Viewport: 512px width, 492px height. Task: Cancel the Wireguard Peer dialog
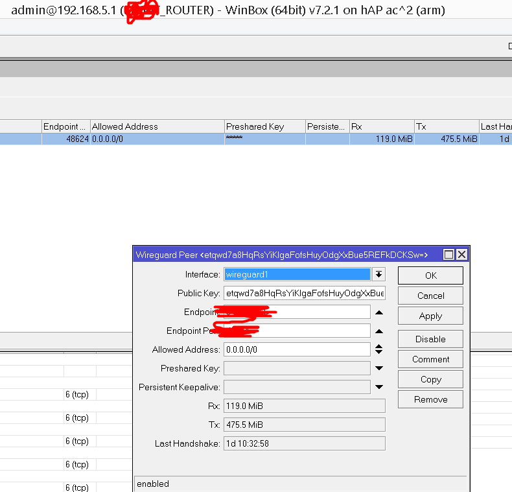pos(430,296)
